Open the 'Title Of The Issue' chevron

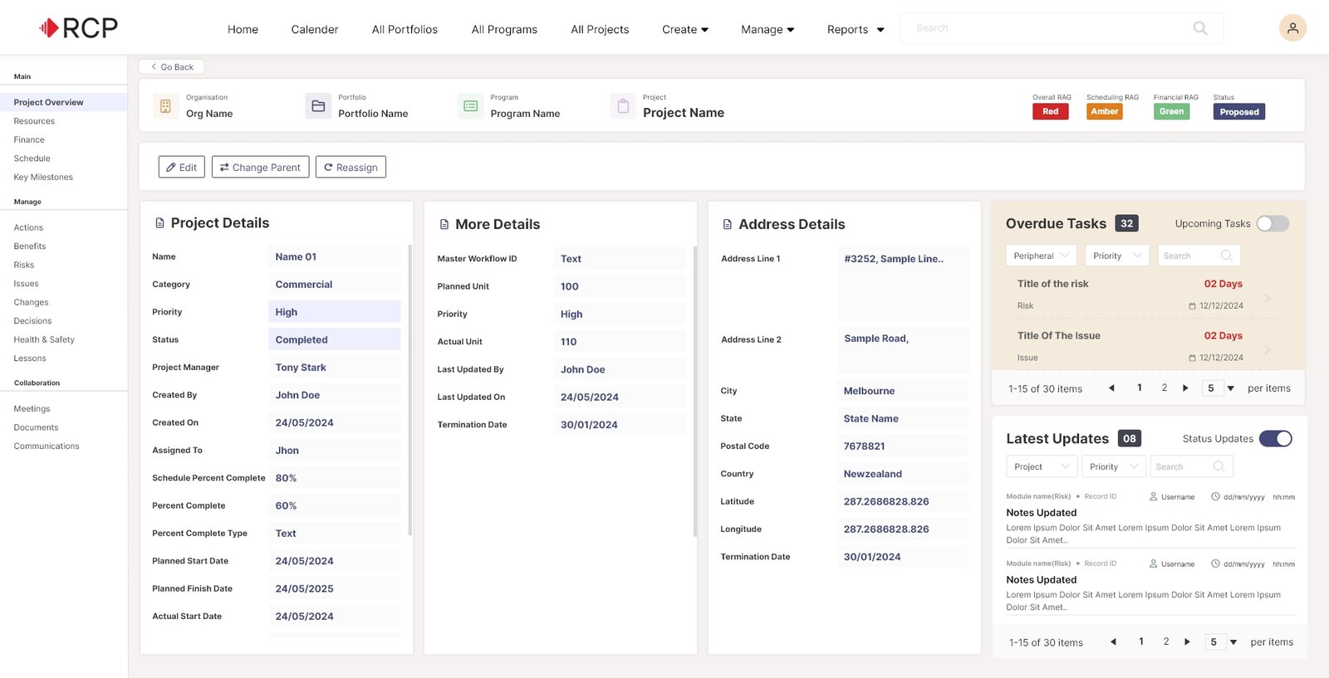[x=1268, y=350]
